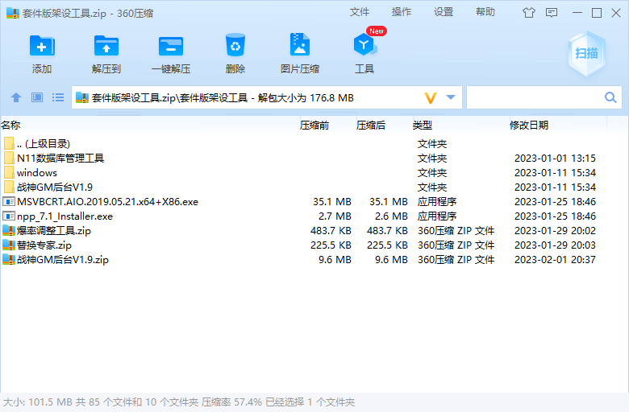The height and width of the screenshot is (412, 629).
Task: Select the N11数据库管理工具 folder name
Action: click(x=60, y=158)
